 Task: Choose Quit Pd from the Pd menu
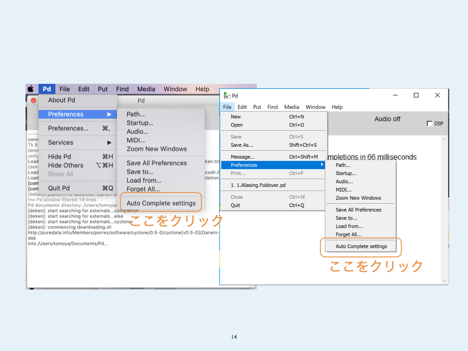pos(59,188)
